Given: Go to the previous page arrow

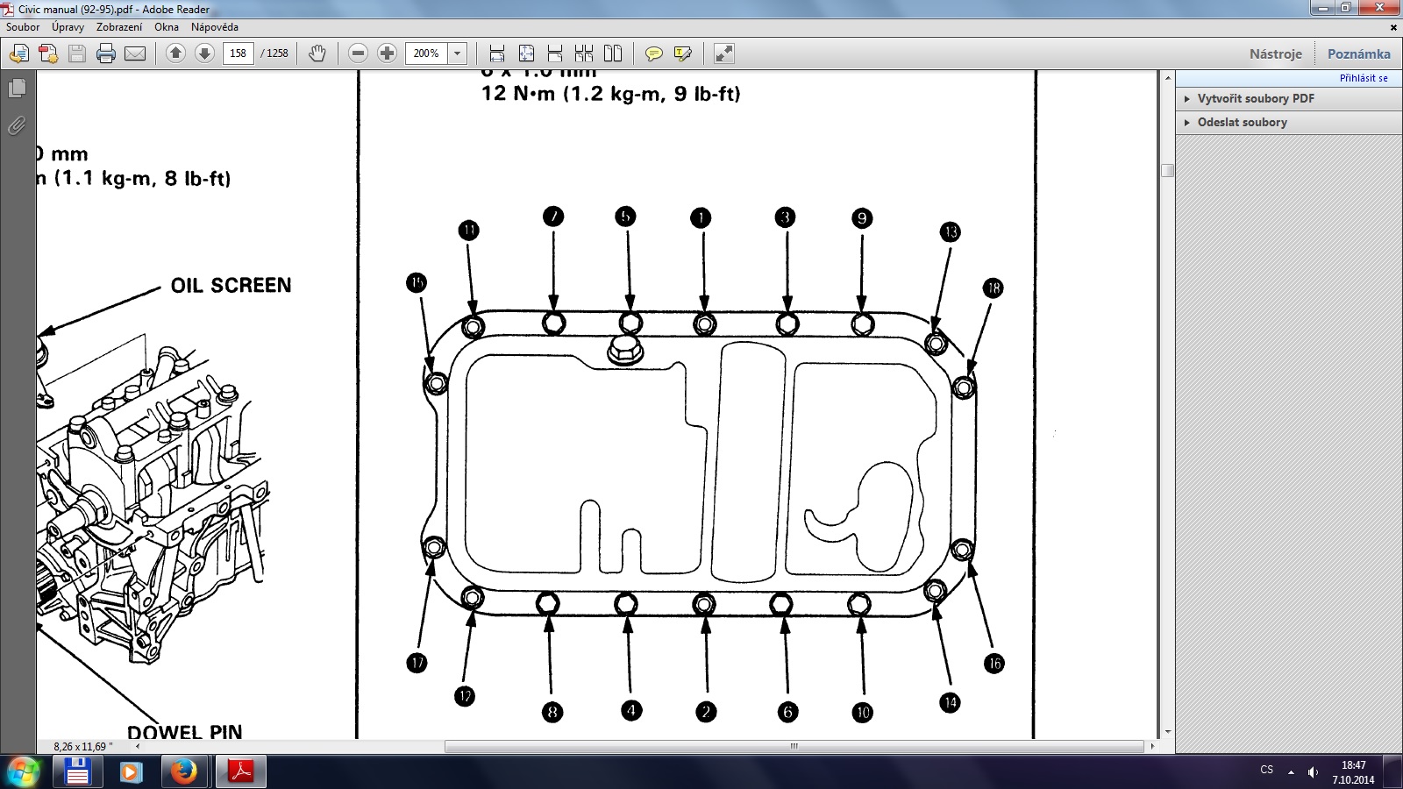Looking at the screenshot, I should [175, 53].
